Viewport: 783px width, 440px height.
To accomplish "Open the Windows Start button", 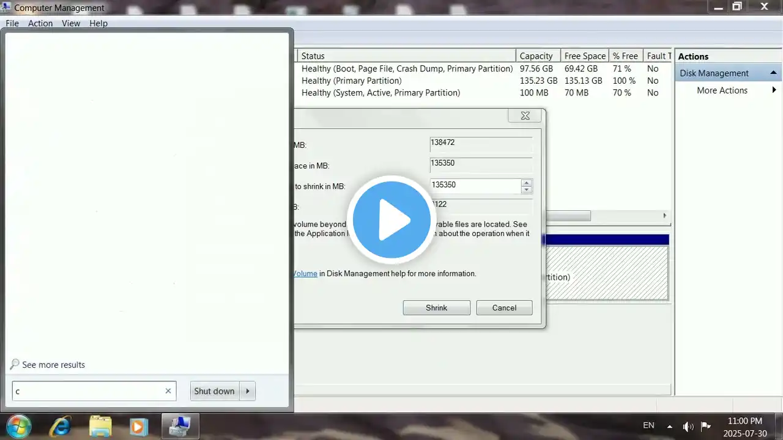I will tap(20, 426).
